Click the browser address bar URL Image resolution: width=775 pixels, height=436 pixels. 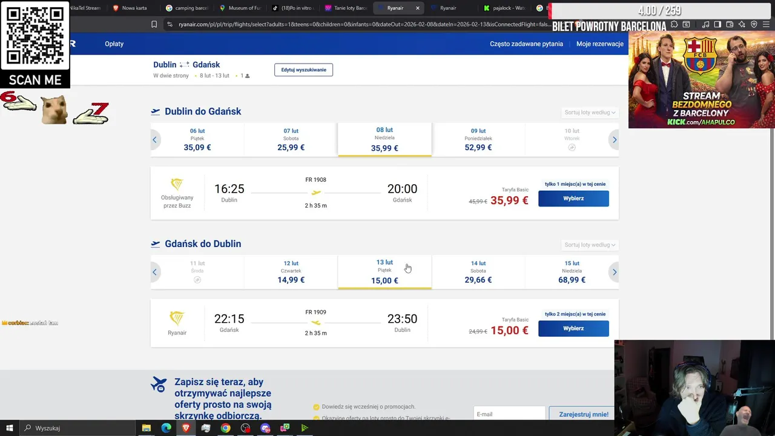[364, 24]
